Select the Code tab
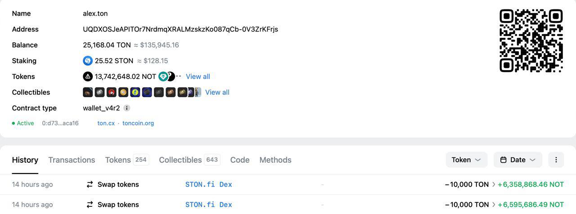This screenshot has width=576, height=214. (240, 160)
